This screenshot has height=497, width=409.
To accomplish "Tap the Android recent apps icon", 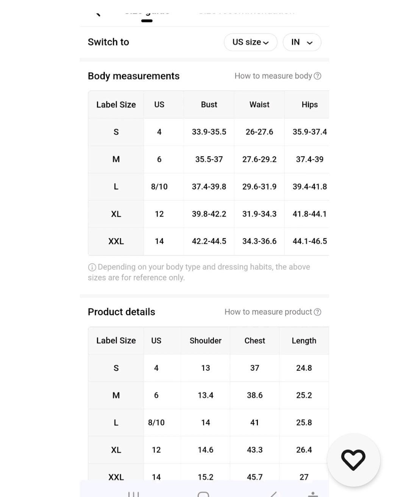I will [133, 494].
